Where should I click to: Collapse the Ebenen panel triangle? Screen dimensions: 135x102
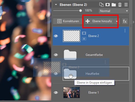tap(56, 5)
